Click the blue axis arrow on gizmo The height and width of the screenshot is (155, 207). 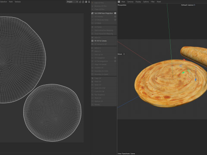(195, 80)
